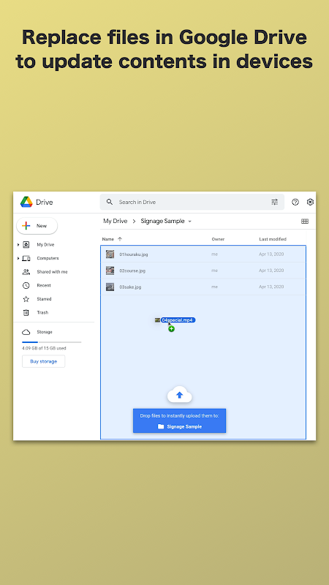Open the settings gear icon

[310, 202]
